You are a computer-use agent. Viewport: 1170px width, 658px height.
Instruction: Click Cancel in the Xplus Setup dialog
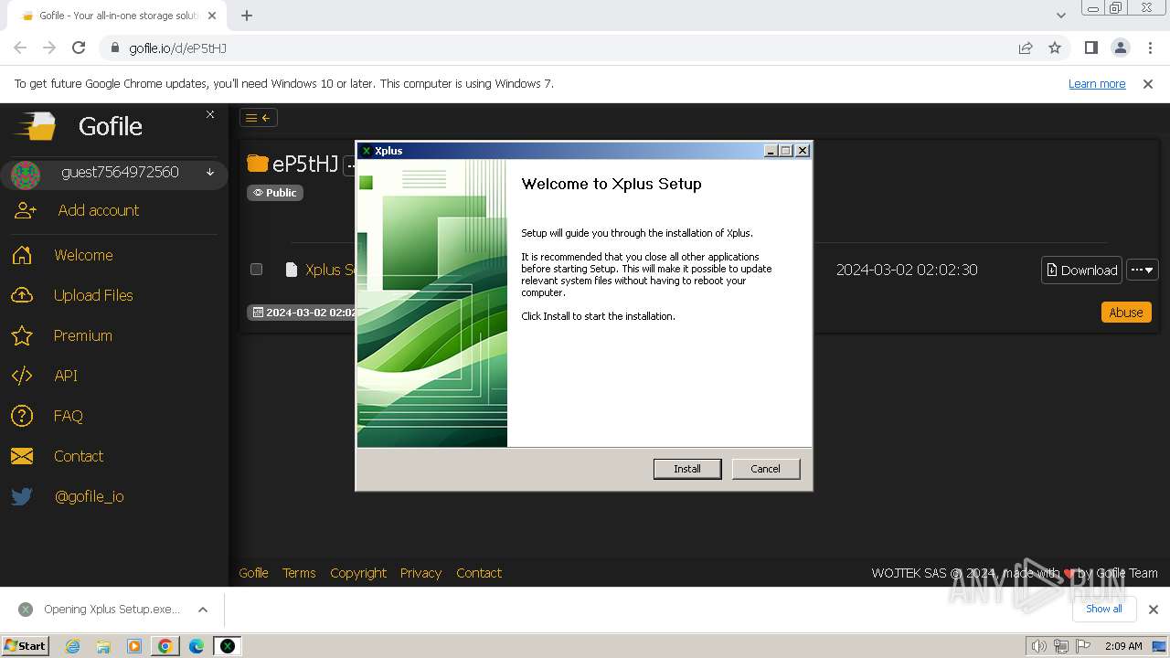pyautogui.click(x=765, y=469)
